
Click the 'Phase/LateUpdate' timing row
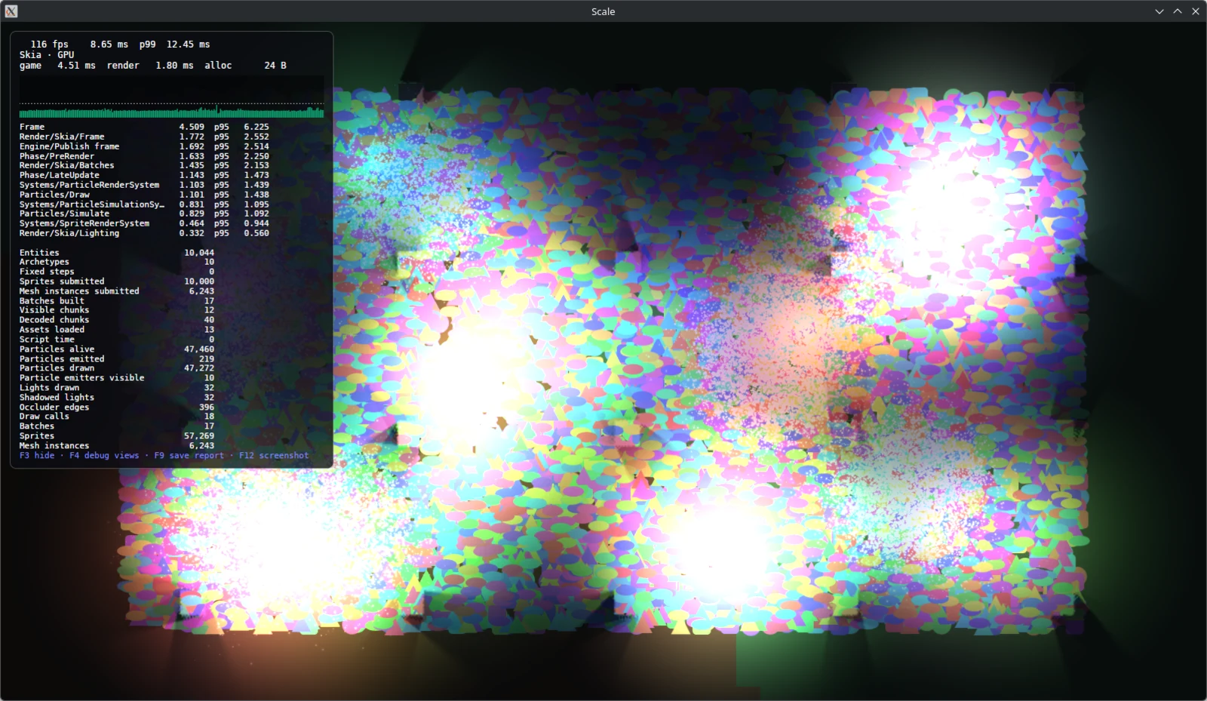pyautogui.click(x=144, y=175)
